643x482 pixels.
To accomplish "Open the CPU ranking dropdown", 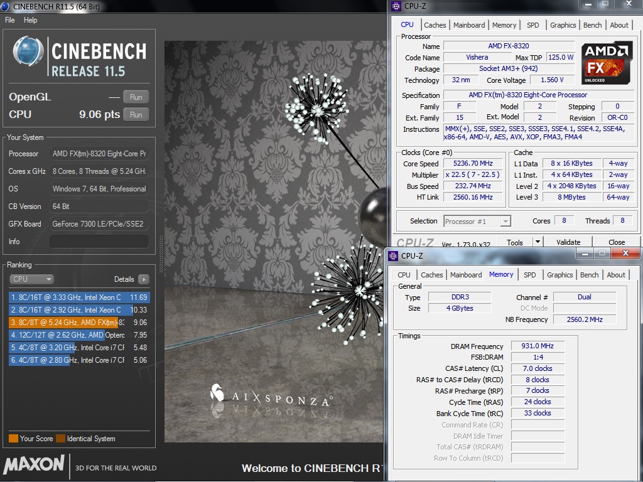I will (x=31, y=279).
